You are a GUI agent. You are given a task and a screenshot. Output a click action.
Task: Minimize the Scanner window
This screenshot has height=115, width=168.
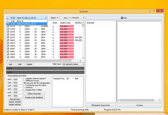coord(150,11)
